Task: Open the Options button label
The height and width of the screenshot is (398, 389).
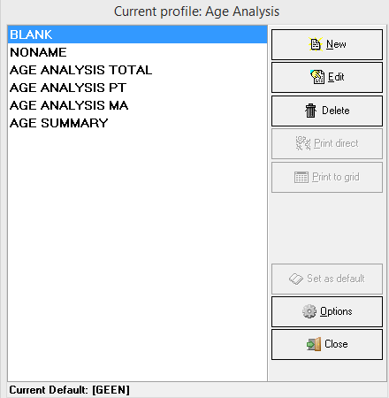Action: (336, 311)
